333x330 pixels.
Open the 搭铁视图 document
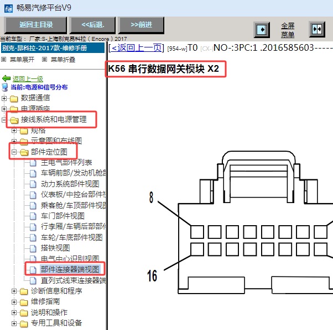coord(55,248)
